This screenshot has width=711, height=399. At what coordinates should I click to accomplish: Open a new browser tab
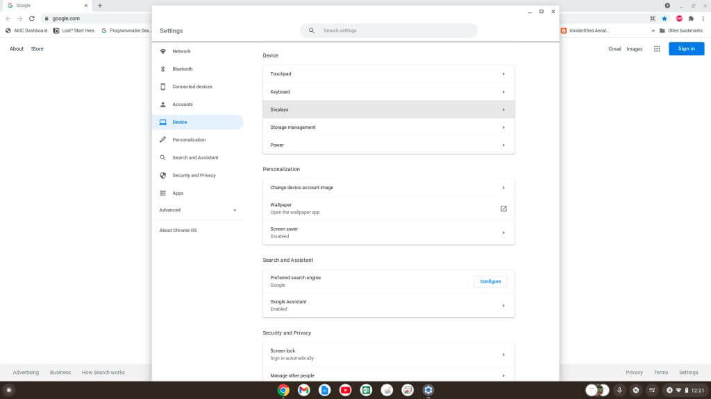click(100, 6)
